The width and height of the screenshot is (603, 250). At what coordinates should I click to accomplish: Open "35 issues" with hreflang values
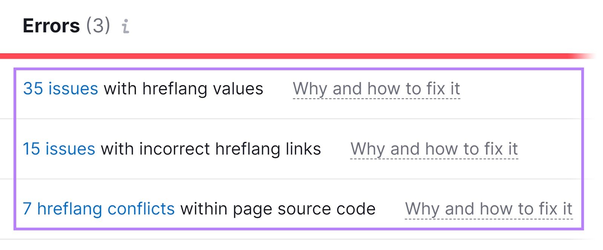point(60,89)
